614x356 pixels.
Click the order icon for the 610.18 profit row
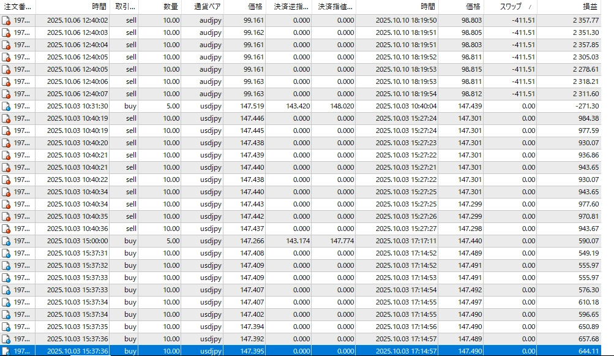[x=6, y=302]
